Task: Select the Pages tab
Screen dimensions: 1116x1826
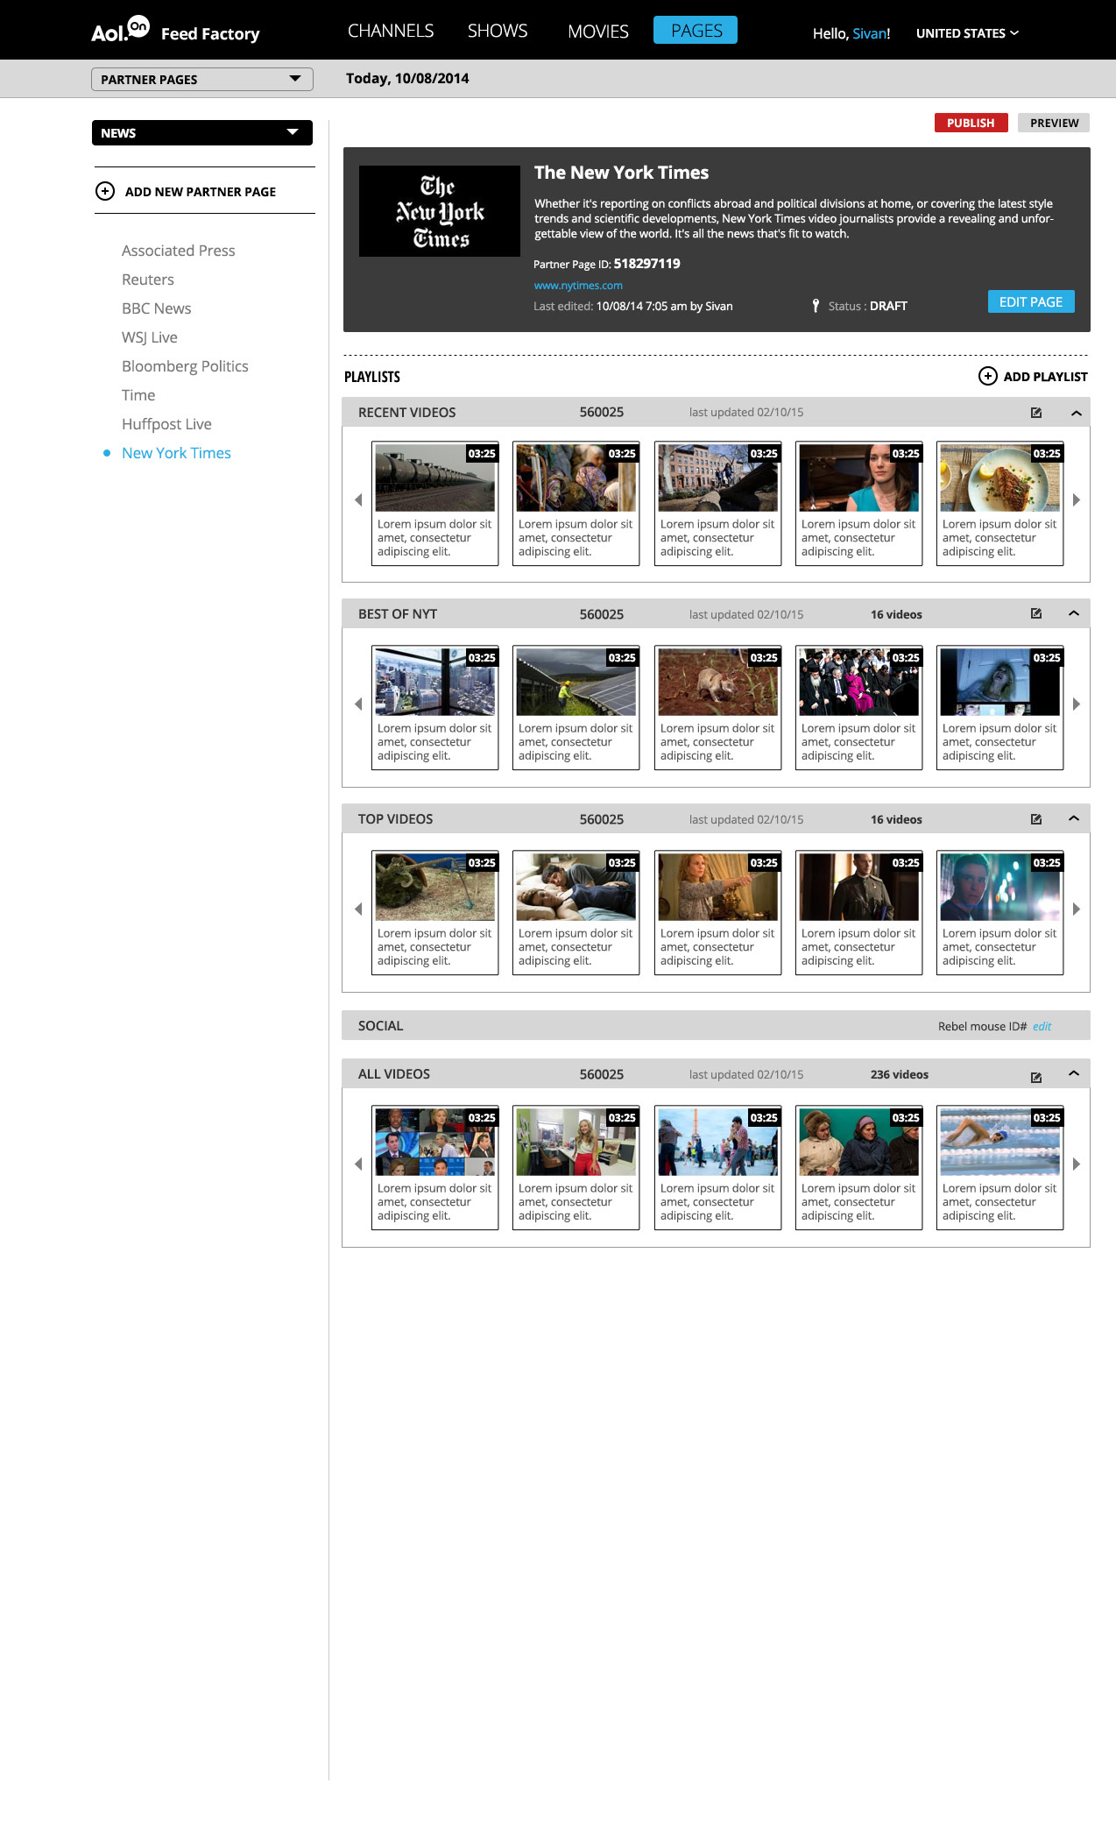Action: pyautogui.click(x=696, y=30)
